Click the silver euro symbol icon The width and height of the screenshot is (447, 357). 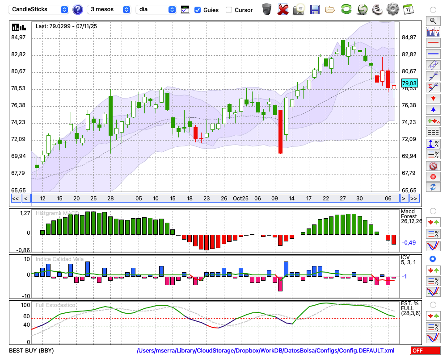click(377, 9)
